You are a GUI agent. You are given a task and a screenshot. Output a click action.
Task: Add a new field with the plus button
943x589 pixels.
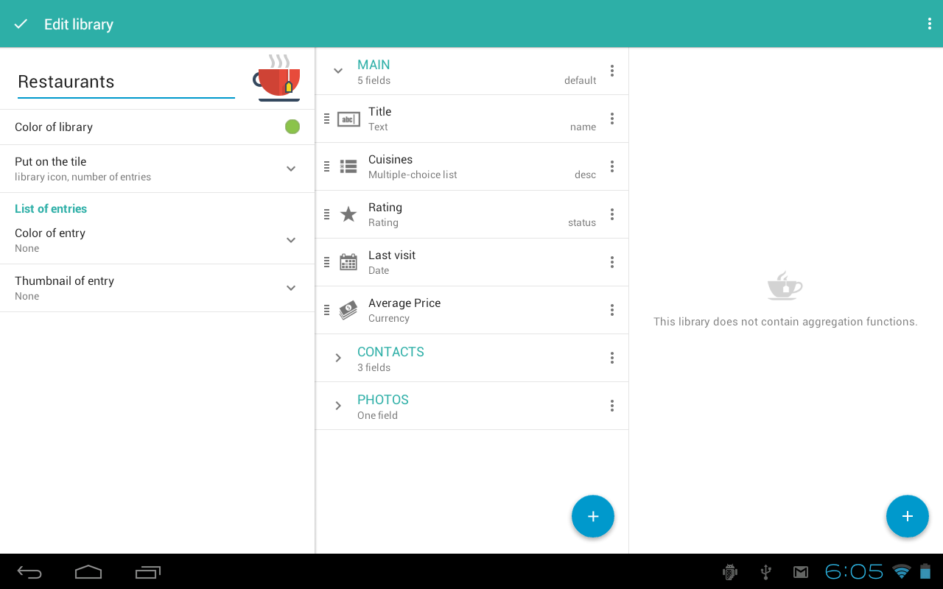593,516
